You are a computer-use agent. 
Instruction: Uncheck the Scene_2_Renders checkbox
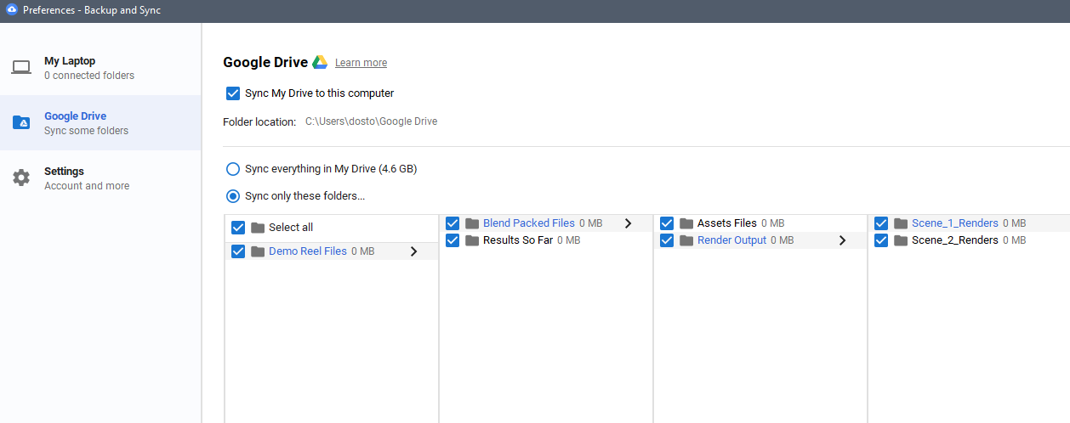pyautogui.click(x=881, y=240)
